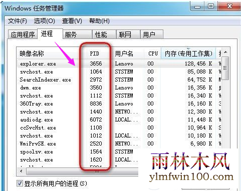Close the Task Manager window
This screenshot has height=191, width=241.
(229, 6)
